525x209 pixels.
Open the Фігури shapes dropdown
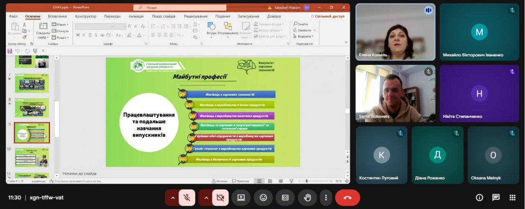coord(211,30)
